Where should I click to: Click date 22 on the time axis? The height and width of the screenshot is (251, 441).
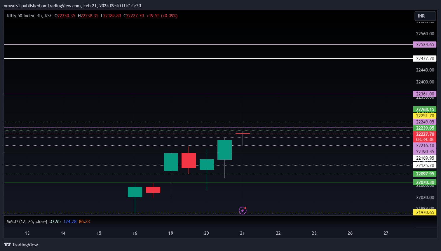pos(278,233)
